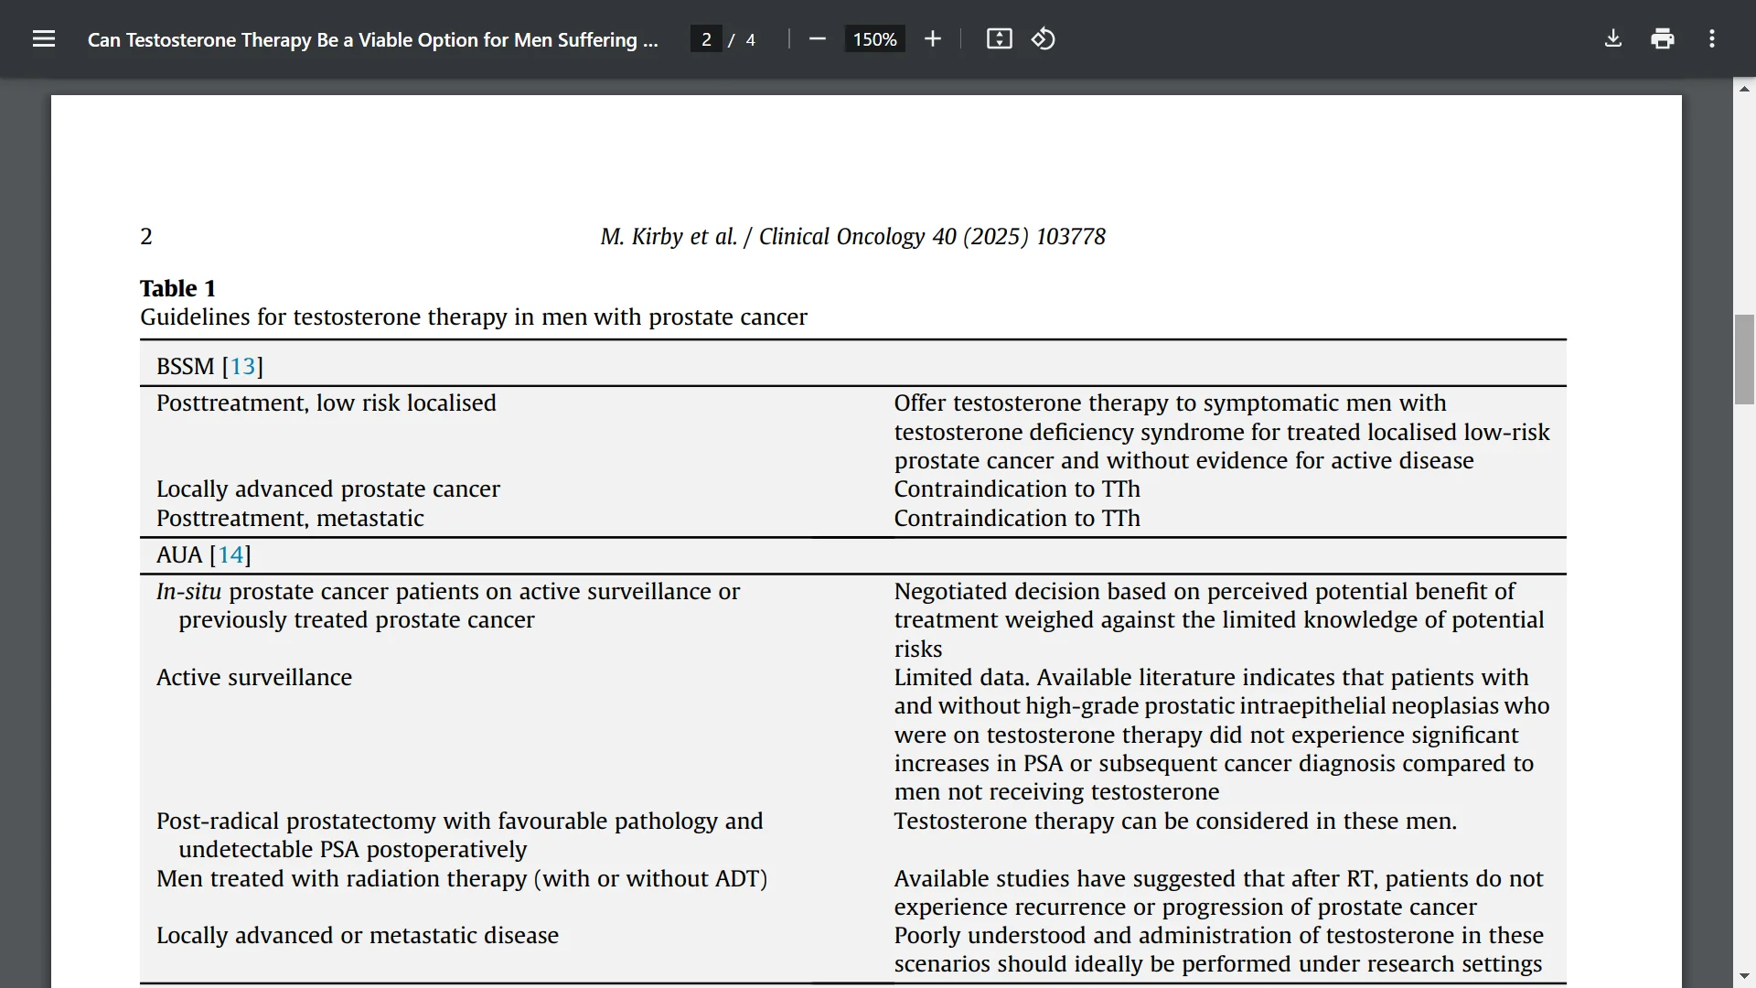Click the 'Posttreatment, low risk localised' cell
This screenshot has width=1756, height=988.
327,403
